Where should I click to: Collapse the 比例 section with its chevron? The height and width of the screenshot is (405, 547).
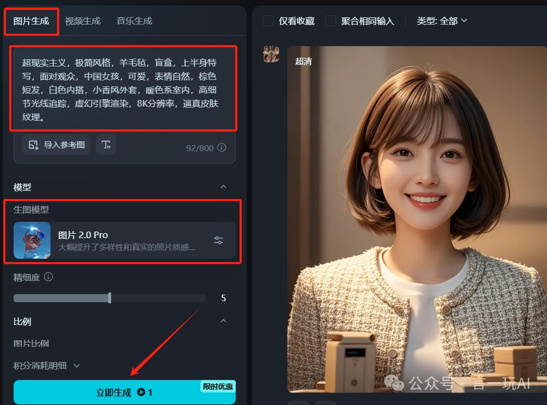click(223, 321)
